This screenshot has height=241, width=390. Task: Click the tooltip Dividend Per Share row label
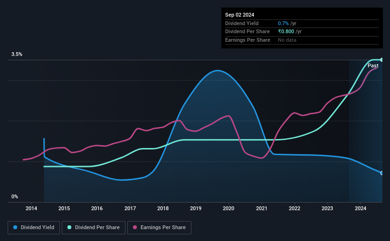(247, 32)
